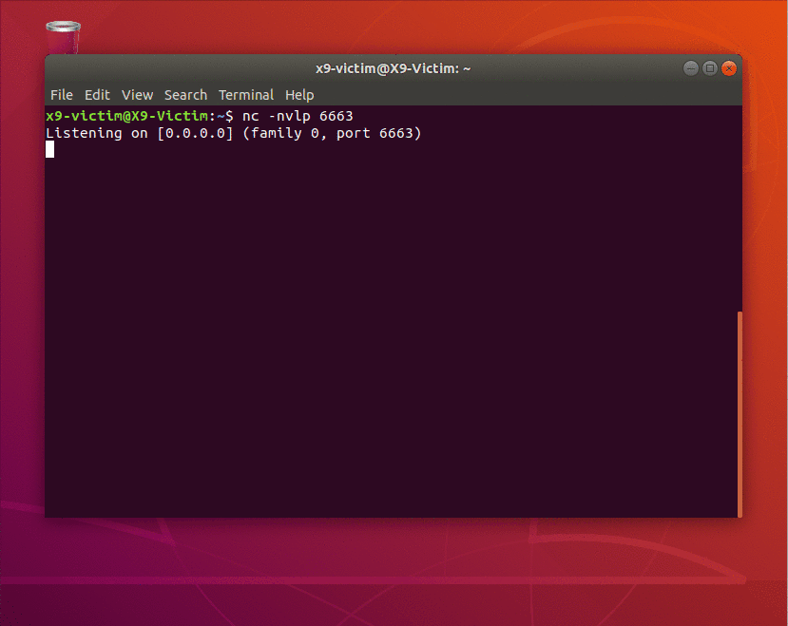Open the Help menu
The height and width of the screenshot is (626, 788).
[x=299, y=95]
